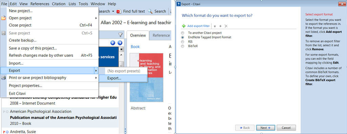Click the Next button
This screenshot has height=134, width=347.
point(265,128)
